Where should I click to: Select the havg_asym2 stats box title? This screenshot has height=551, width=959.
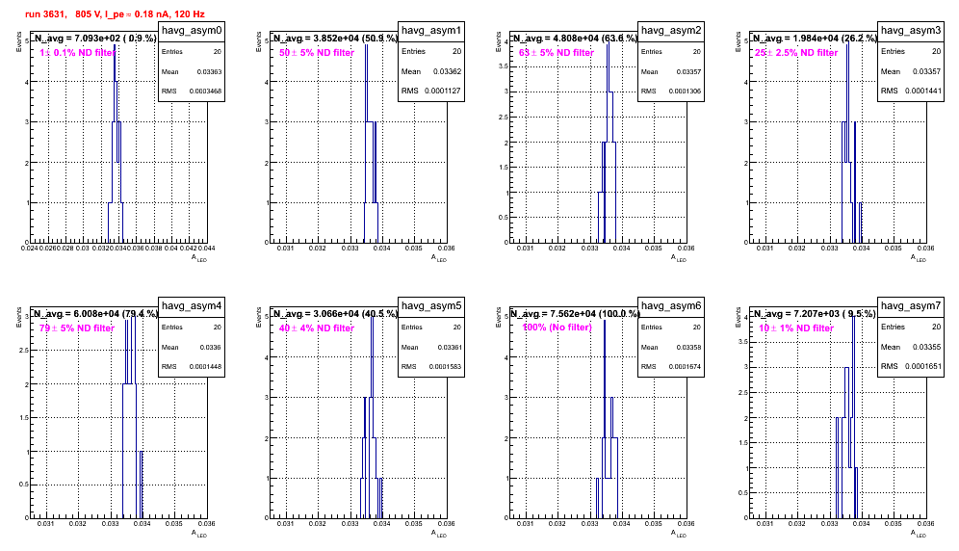point(671,31)
